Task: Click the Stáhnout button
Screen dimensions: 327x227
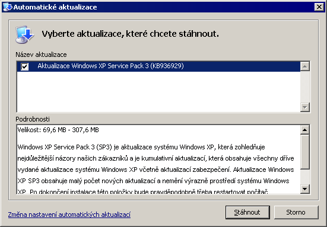Action: (x=247, y=212)
